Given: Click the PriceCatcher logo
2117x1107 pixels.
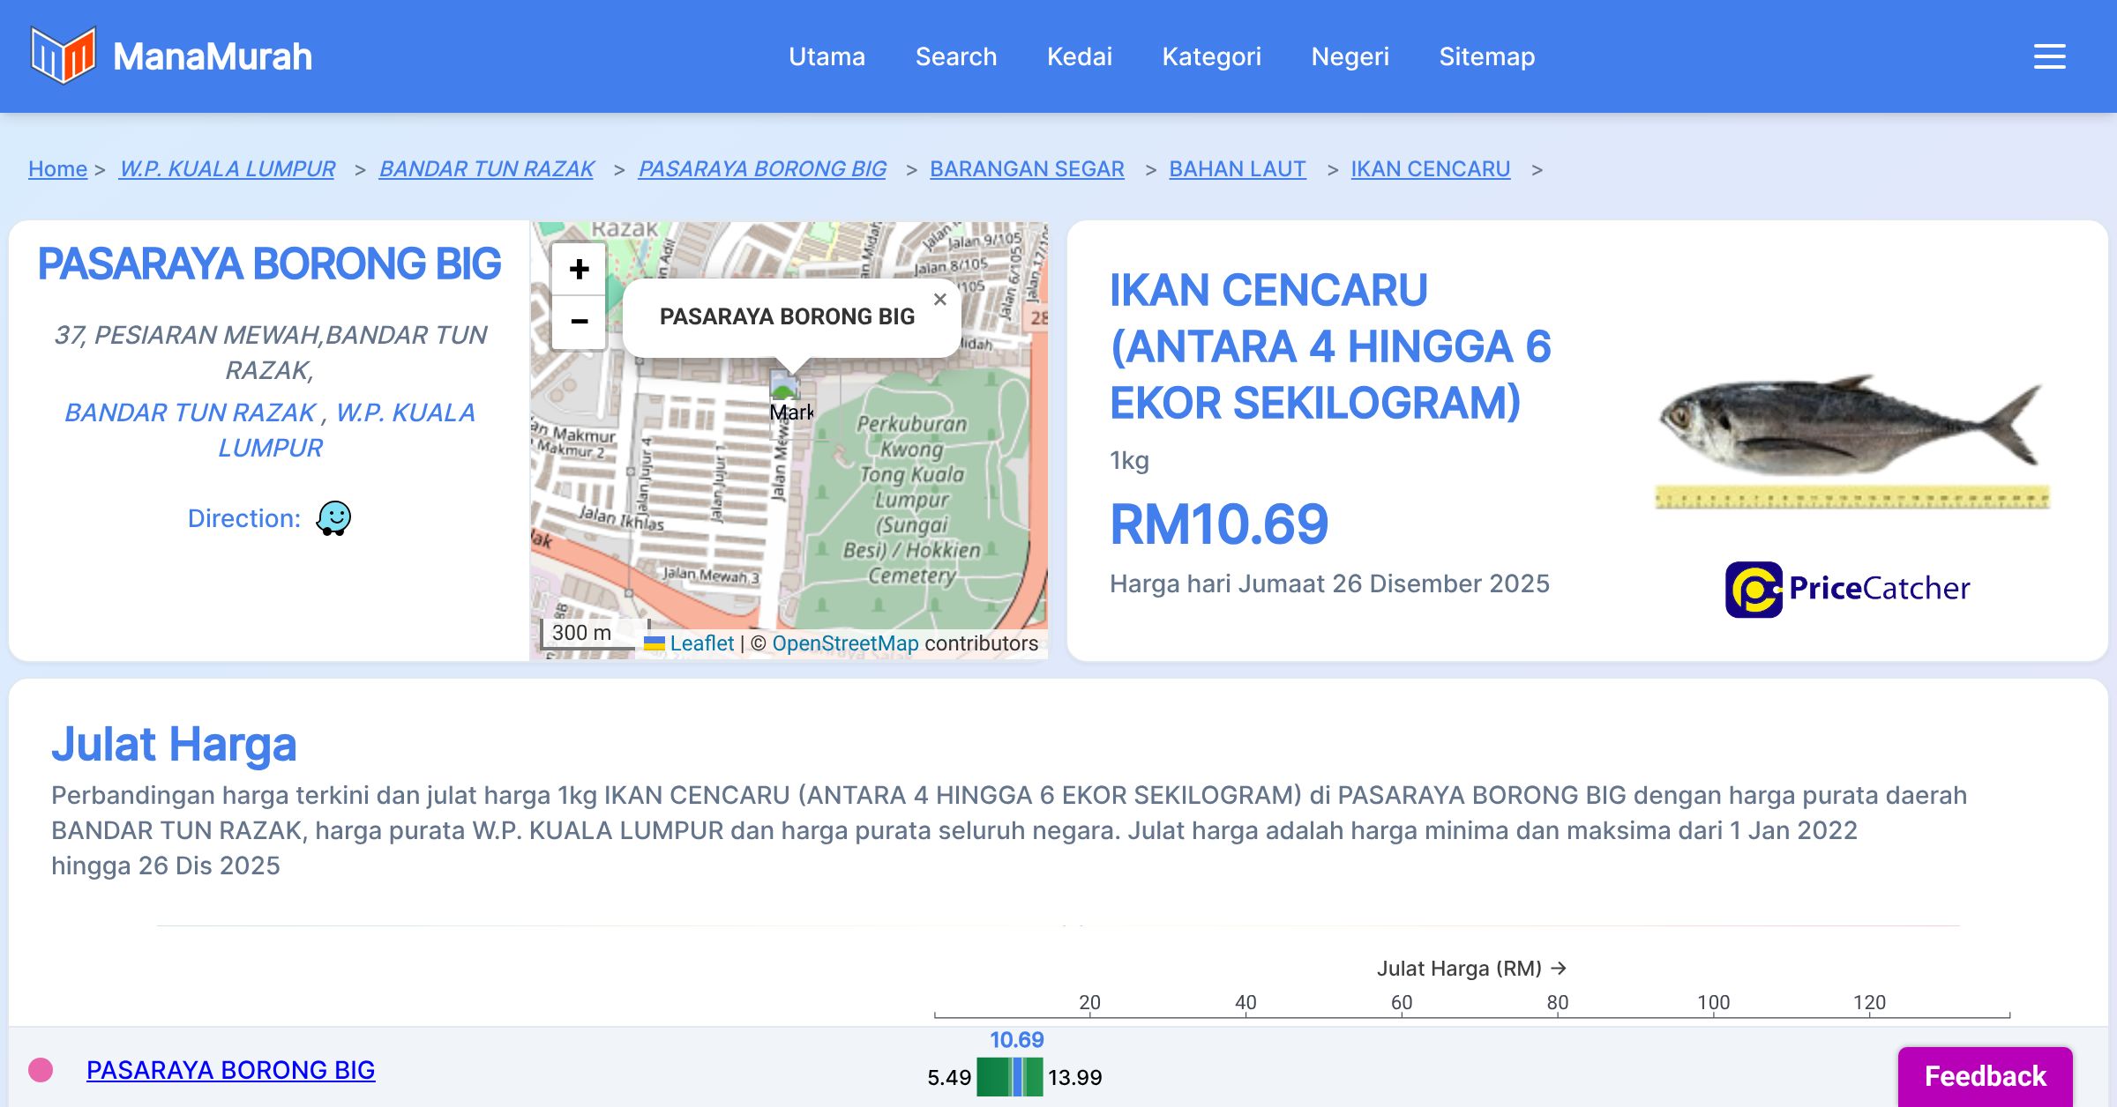Looking at the screenshot, I should [1847, 589].
